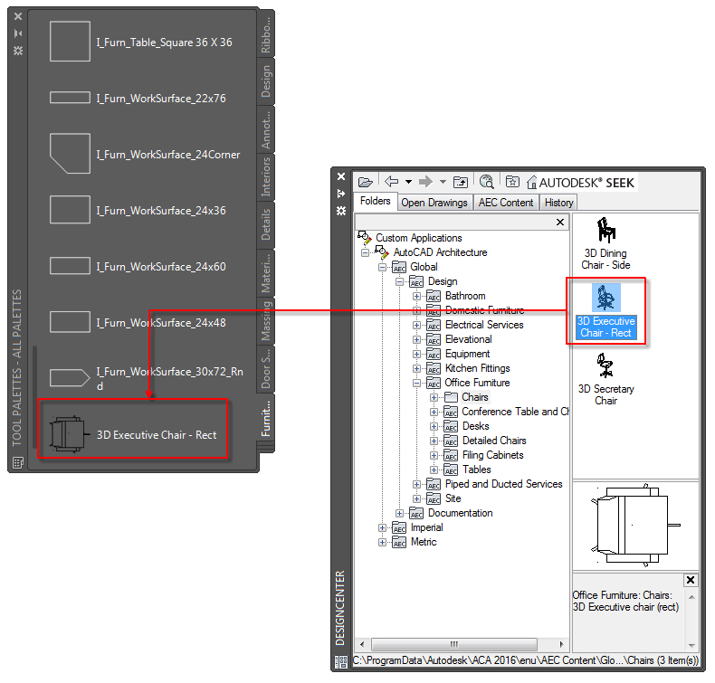The height and width of the screenshot is (683, 715).
Task: Open the back history dropdown arrow
Action: click(408, 182)
